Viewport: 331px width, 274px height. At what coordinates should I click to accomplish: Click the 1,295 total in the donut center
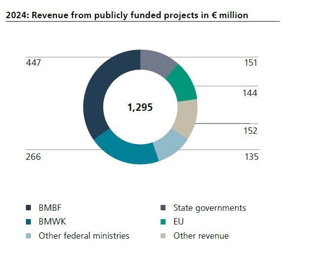[x=140, y=107]
